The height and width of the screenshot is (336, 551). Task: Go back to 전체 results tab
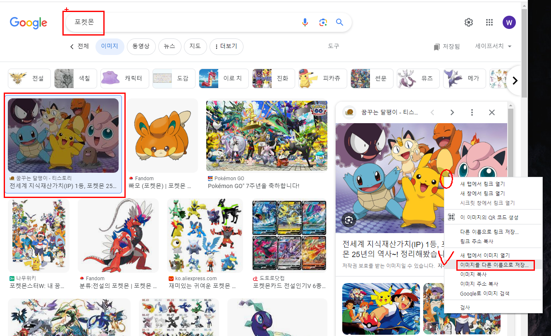(79, 46)
